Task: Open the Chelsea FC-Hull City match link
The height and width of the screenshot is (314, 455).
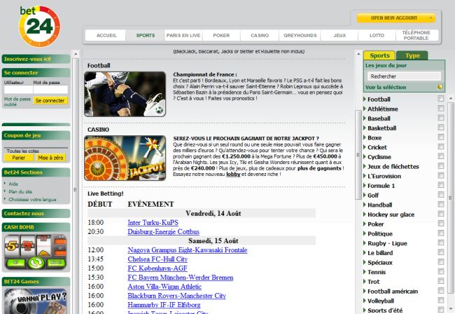Action: (x=157, y=259)
